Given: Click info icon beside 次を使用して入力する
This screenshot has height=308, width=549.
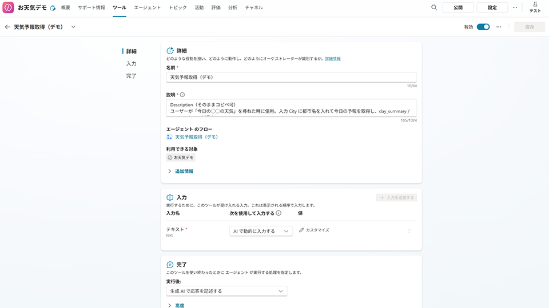Looking at the screenshot, I should 279,213.
